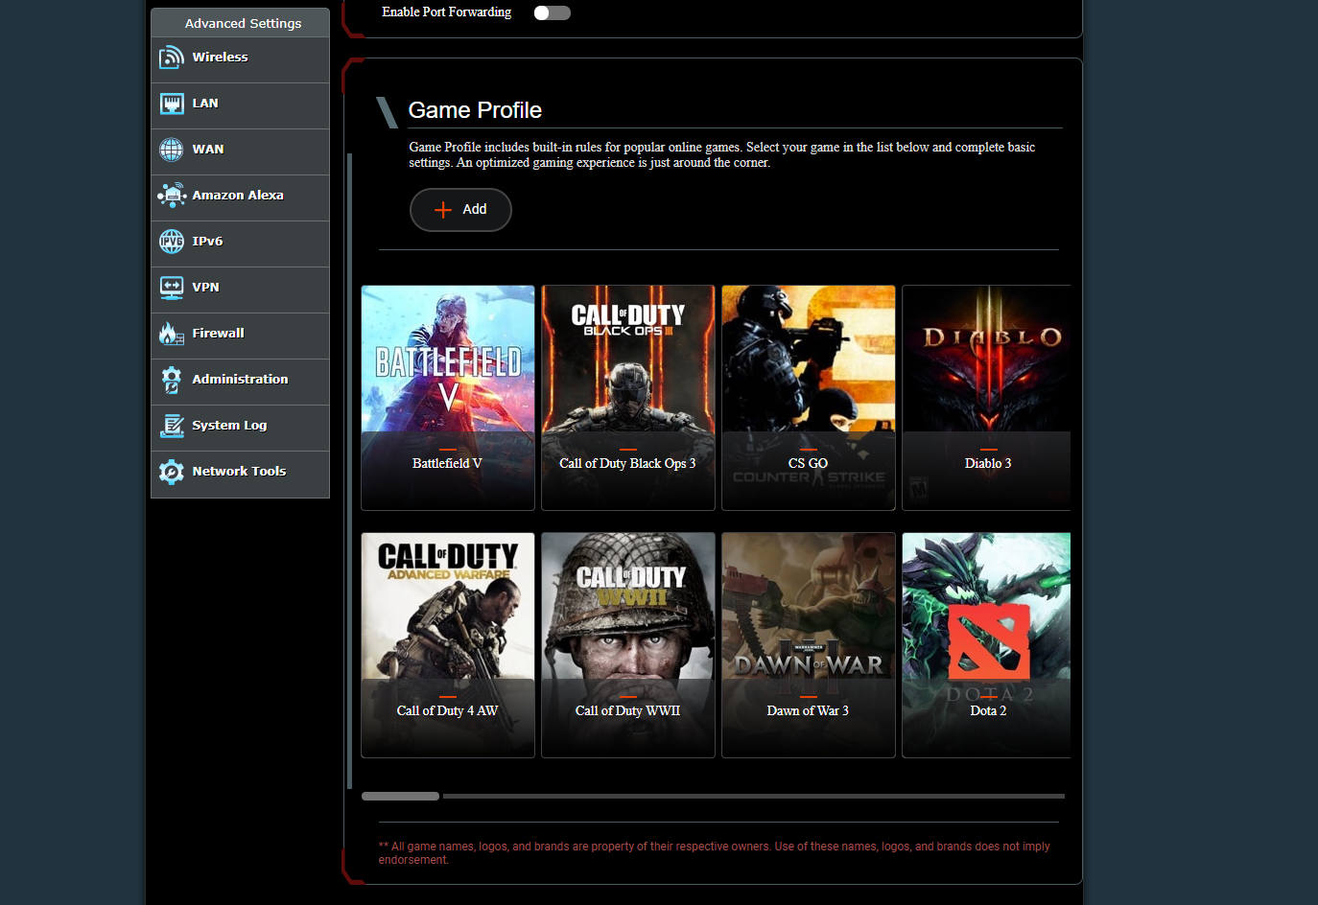Image resolution: width=1318 pixels, height=905 pixels.
Task: Click the WAN globe icon
Action: click(172, 150)
